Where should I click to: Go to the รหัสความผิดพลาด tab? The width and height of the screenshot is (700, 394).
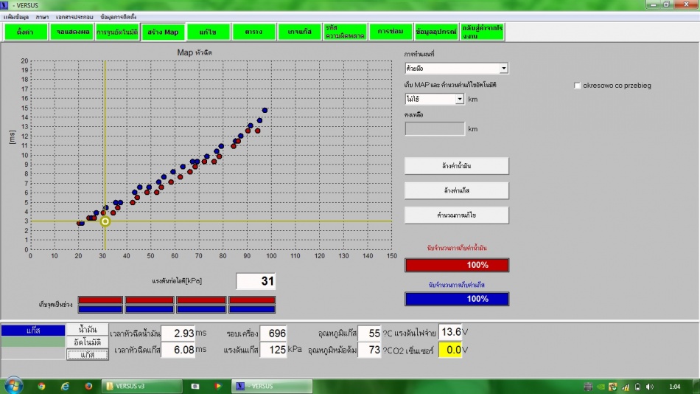tap(345, 32)
